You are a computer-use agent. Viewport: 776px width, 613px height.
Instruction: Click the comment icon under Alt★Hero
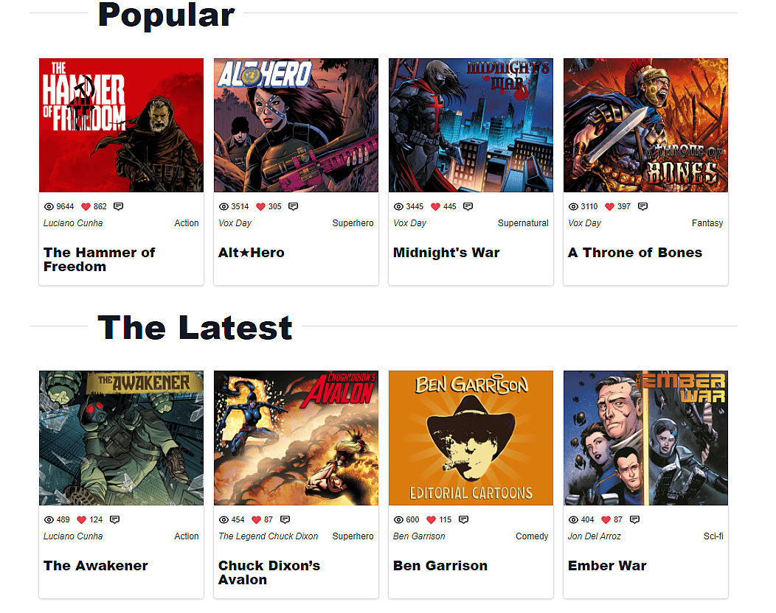pos(293,206)
